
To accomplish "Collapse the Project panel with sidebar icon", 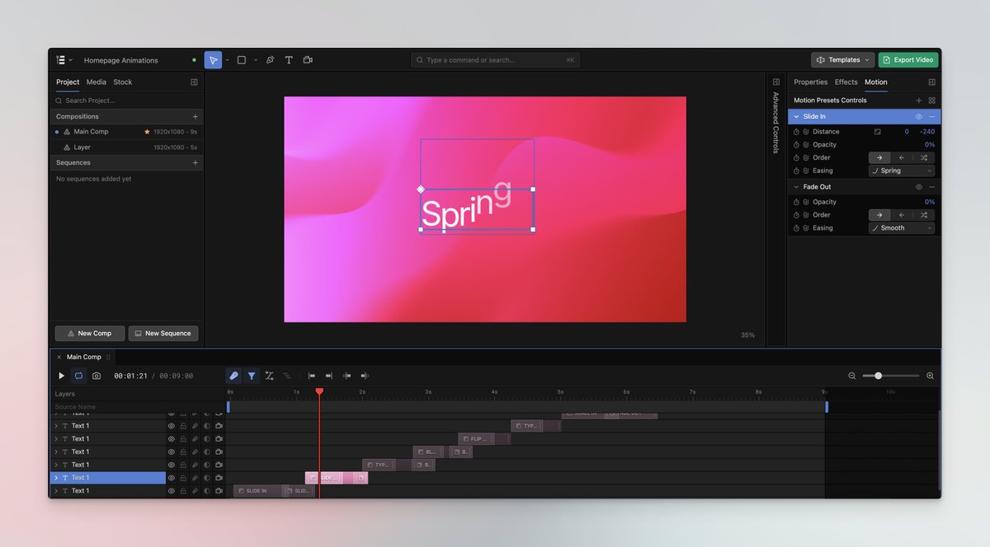I will [x=194, y=82].
